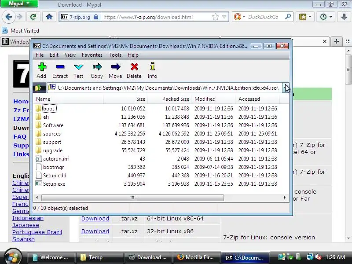The image size is (352, 264).
Task: Open the View menu in 7-Zip
Action: pyautogui.click(x=70, y=55)
